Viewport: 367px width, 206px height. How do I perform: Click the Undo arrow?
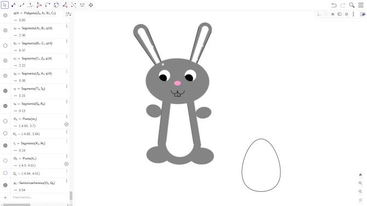(x=334, y=5)
